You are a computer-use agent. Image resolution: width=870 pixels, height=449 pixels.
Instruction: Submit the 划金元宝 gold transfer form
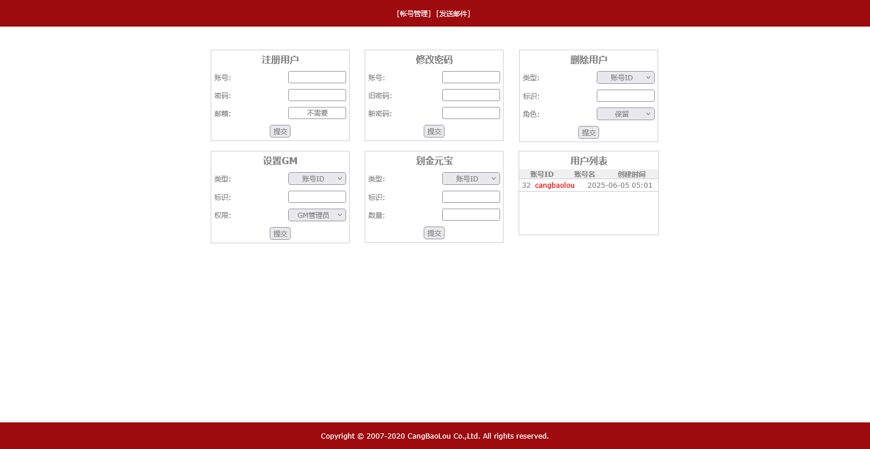(434, 233)
